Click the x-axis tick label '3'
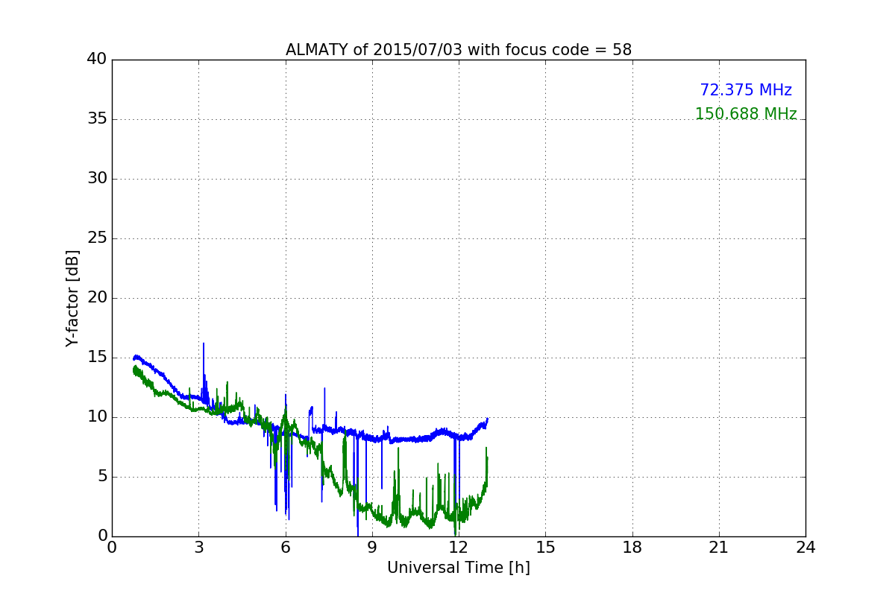Screen dimensions: 895x596 pos(198,547)
